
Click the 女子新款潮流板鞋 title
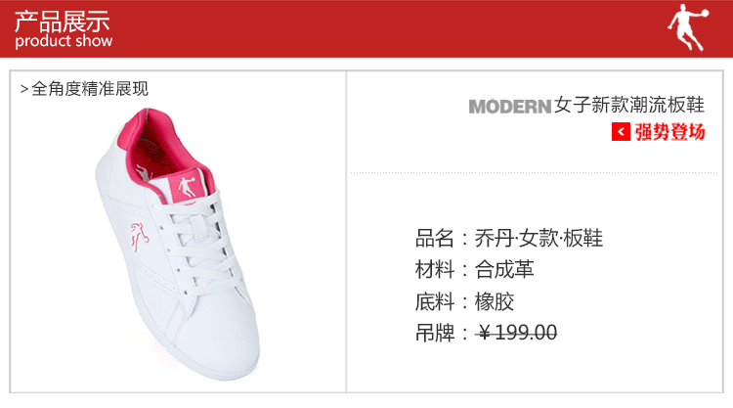pyautogui.click(x=629, y=105)
